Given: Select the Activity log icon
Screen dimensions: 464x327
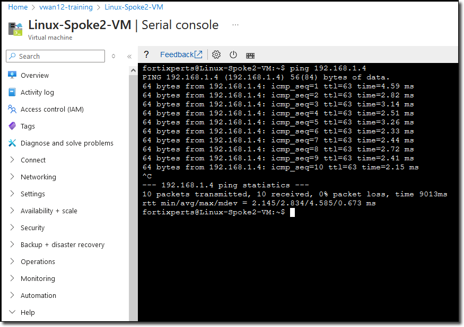Looking at the screenshot, I should click(12, 92).
